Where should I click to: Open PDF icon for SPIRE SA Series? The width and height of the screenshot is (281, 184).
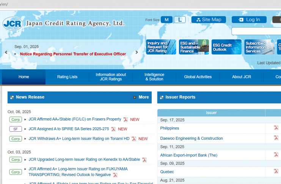pos(113,129)
